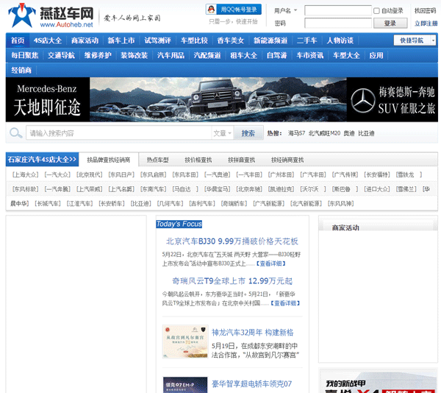Open 租车大全 menu item
Screen dimensions: 441x393
pyautogui.click(x=243, y=55)
